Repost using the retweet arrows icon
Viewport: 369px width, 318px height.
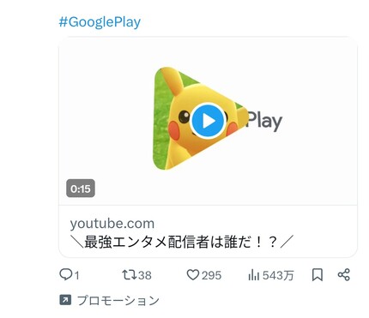(x=130, y=275)
